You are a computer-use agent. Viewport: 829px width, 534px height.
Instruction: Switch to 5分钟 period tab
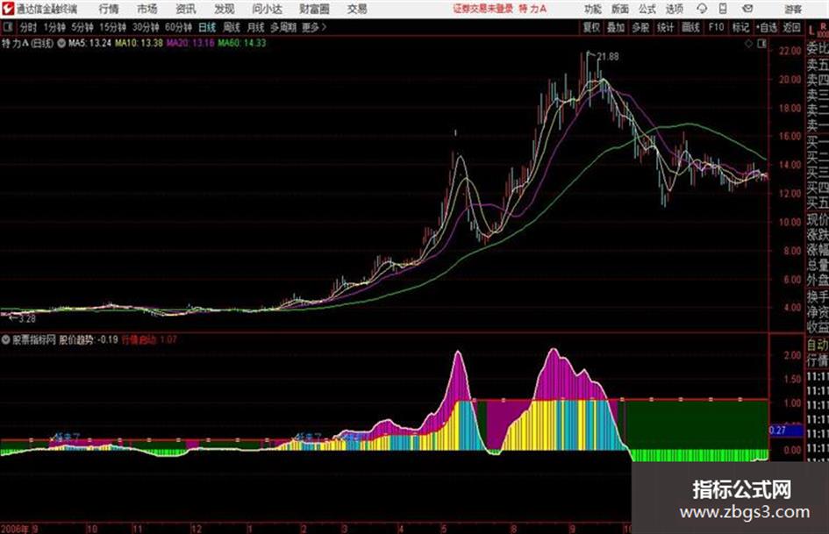pos(82,27)
